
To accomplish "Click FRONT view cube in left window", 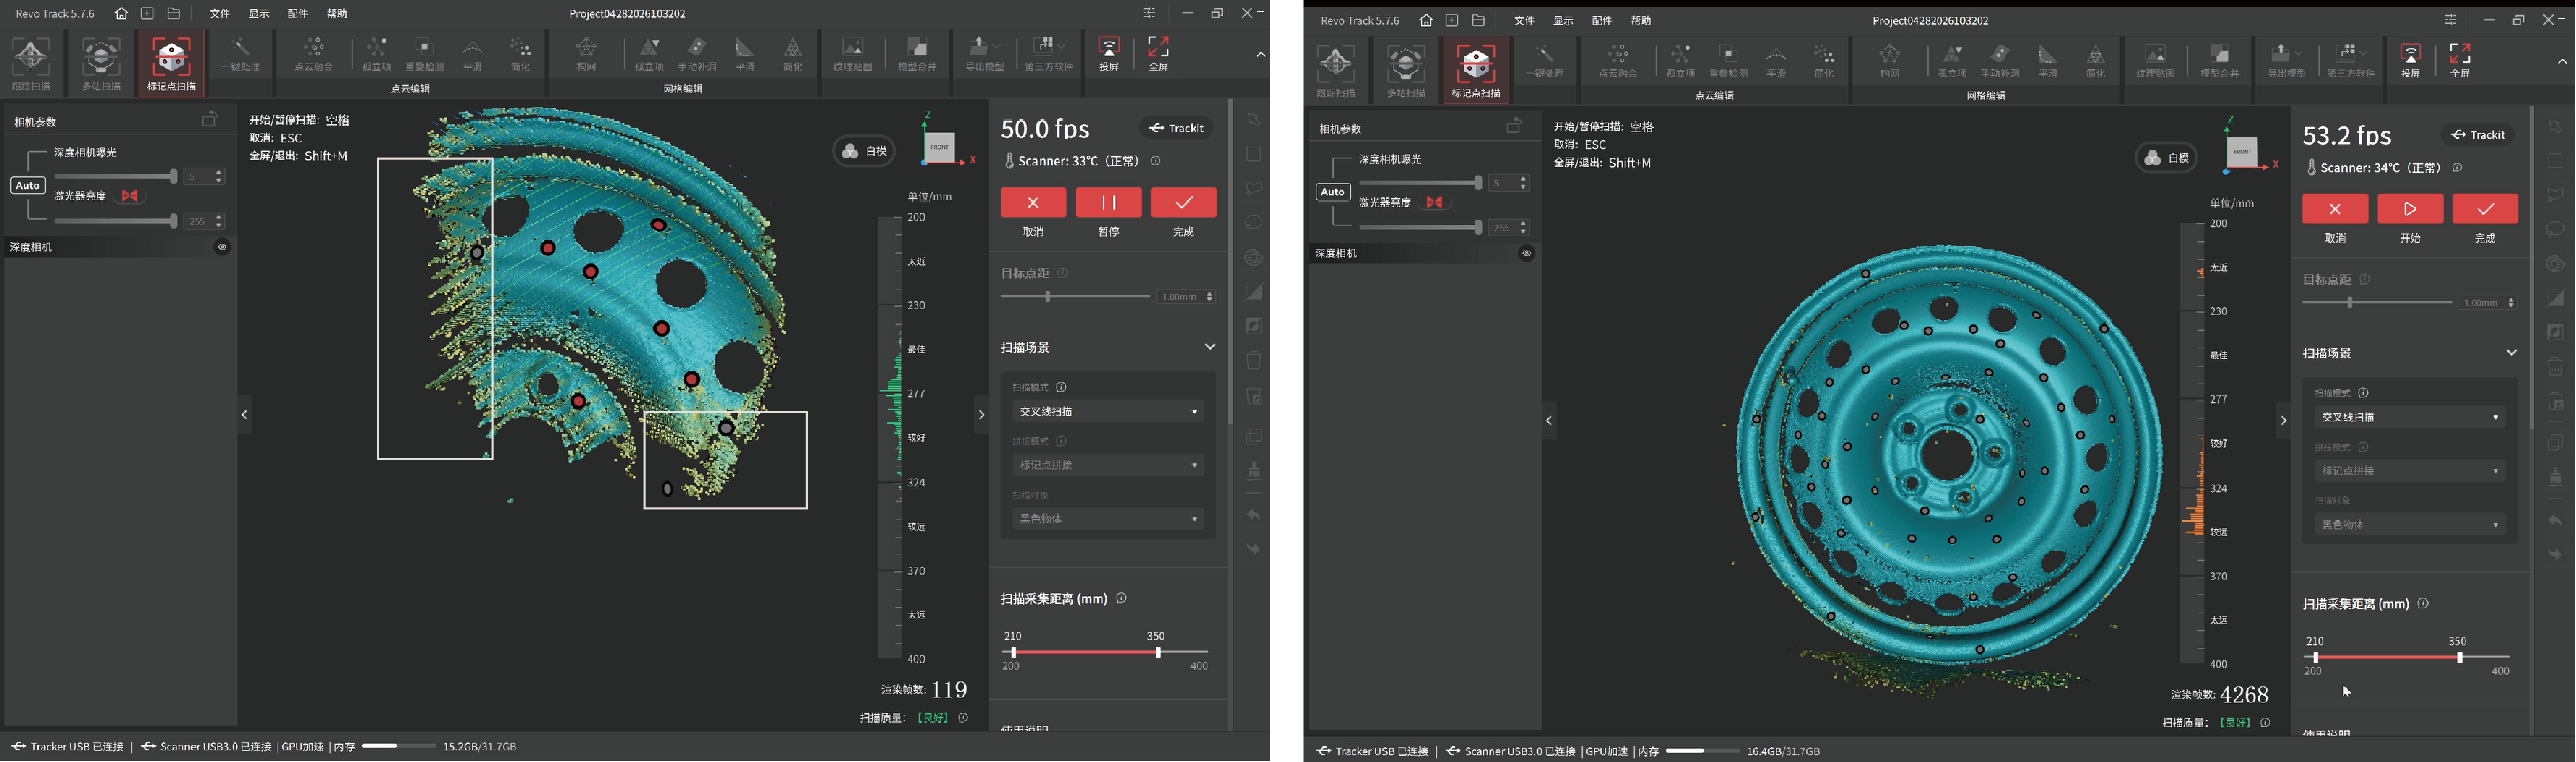I will click(x=939, y=146).
